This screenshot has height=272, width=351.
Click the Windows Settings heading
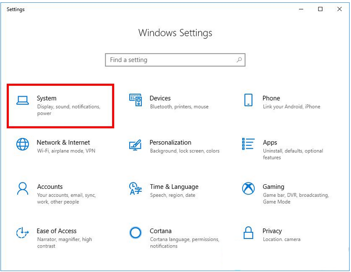tap(175, 33)
